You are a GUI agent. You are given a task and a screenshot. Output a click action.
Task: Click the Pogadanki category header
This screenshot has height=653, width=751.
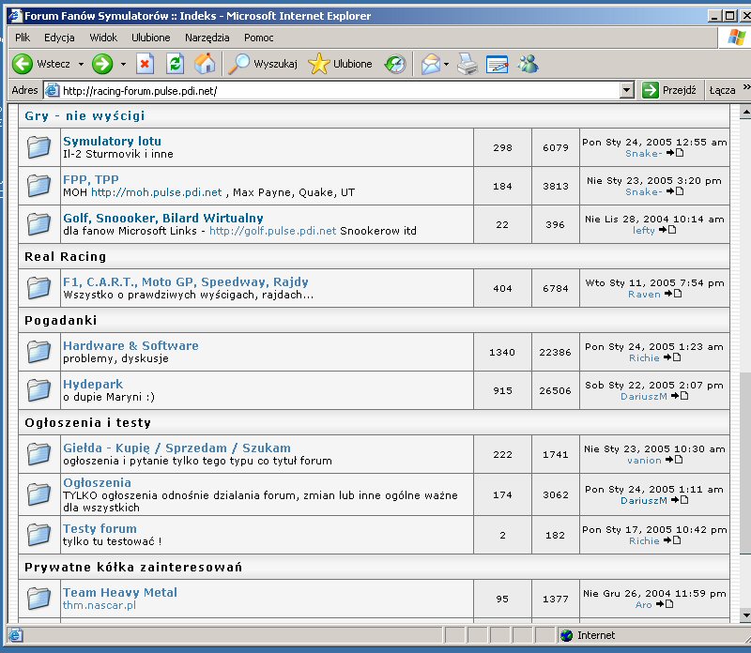click(61, 320)
